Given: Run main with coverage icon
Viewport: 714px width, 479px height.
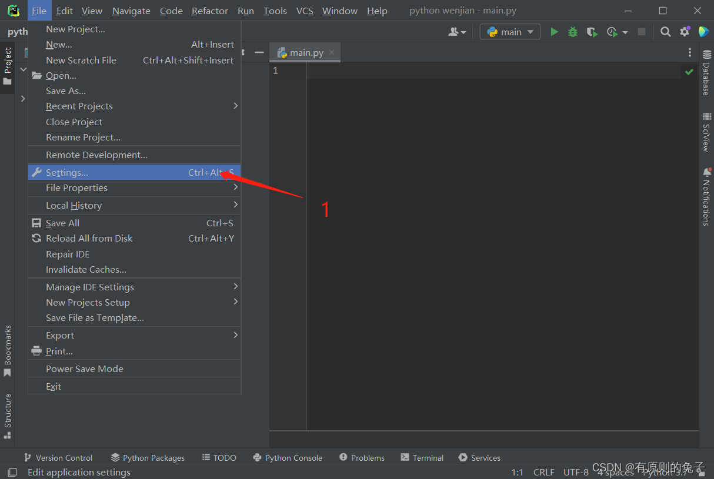Looking at the screenshot, I should point(592,32).
